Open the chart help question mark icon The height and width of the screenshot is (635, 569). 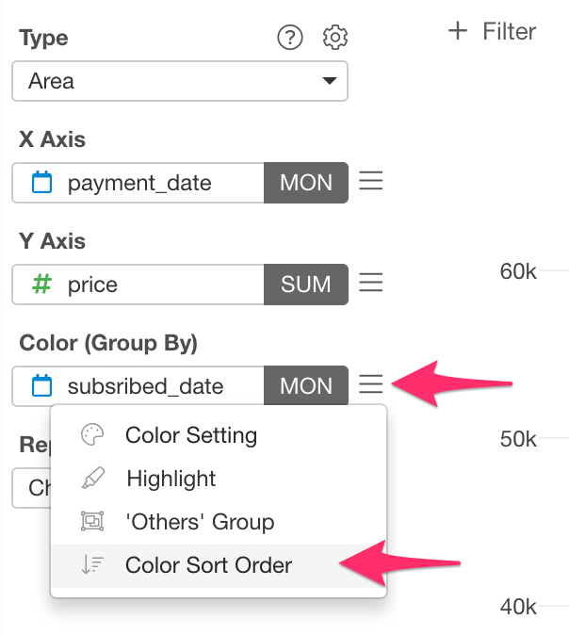tap(289, 38)
